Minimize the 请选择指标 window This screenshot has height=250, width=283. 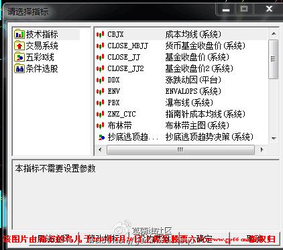(x=226, y=9)
